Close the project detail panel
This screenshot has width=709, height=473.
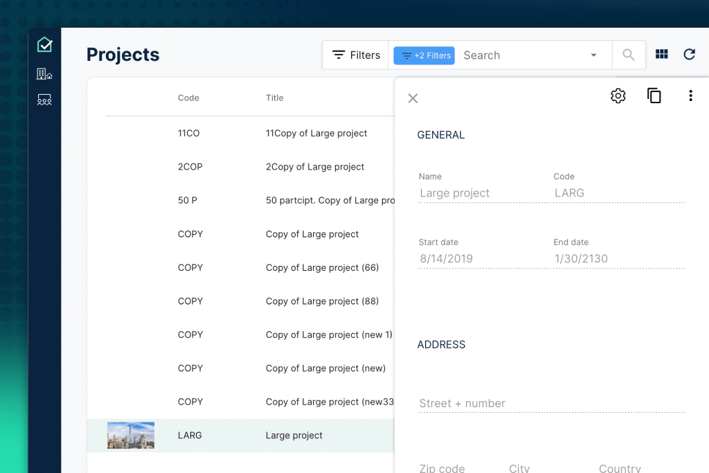point(413,98)
